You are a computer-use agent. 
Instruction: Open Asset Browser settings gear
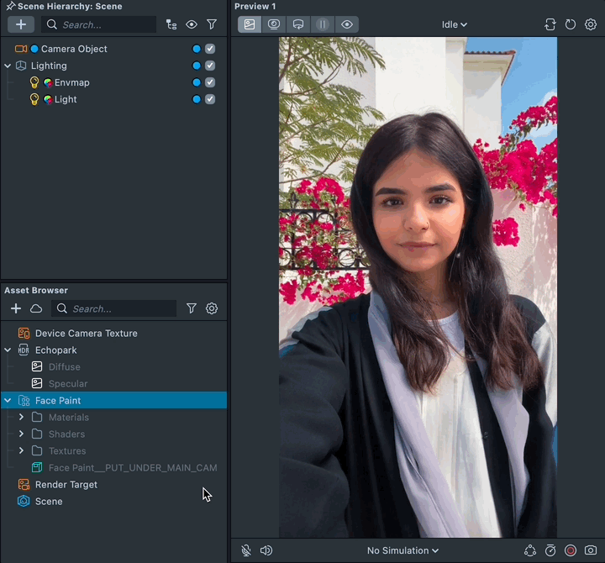click(212, 308)
